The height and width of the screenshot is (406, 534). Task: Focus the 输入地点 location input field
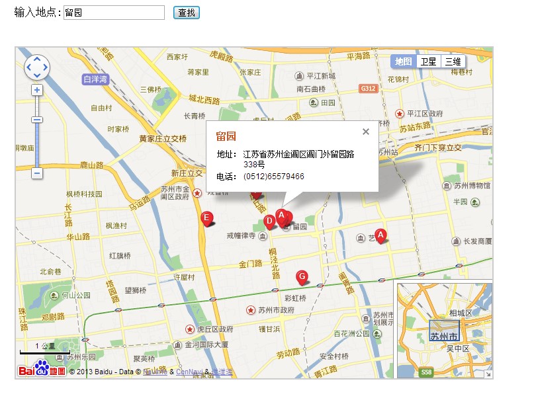click(114, 13)
